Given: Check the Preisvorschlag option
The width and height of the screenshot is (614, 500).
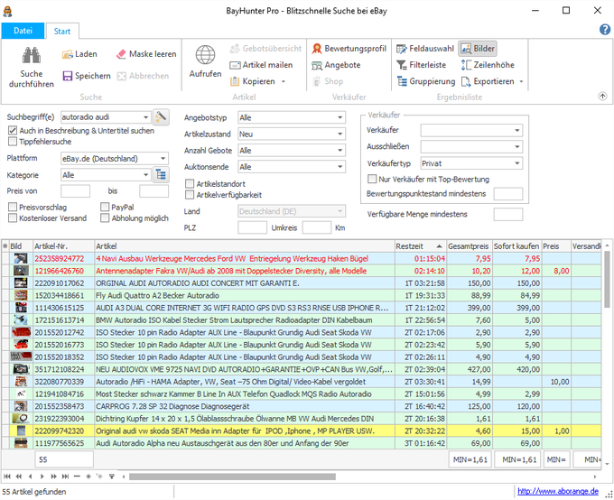Looking at the screenshot, I should pos(13,207).
